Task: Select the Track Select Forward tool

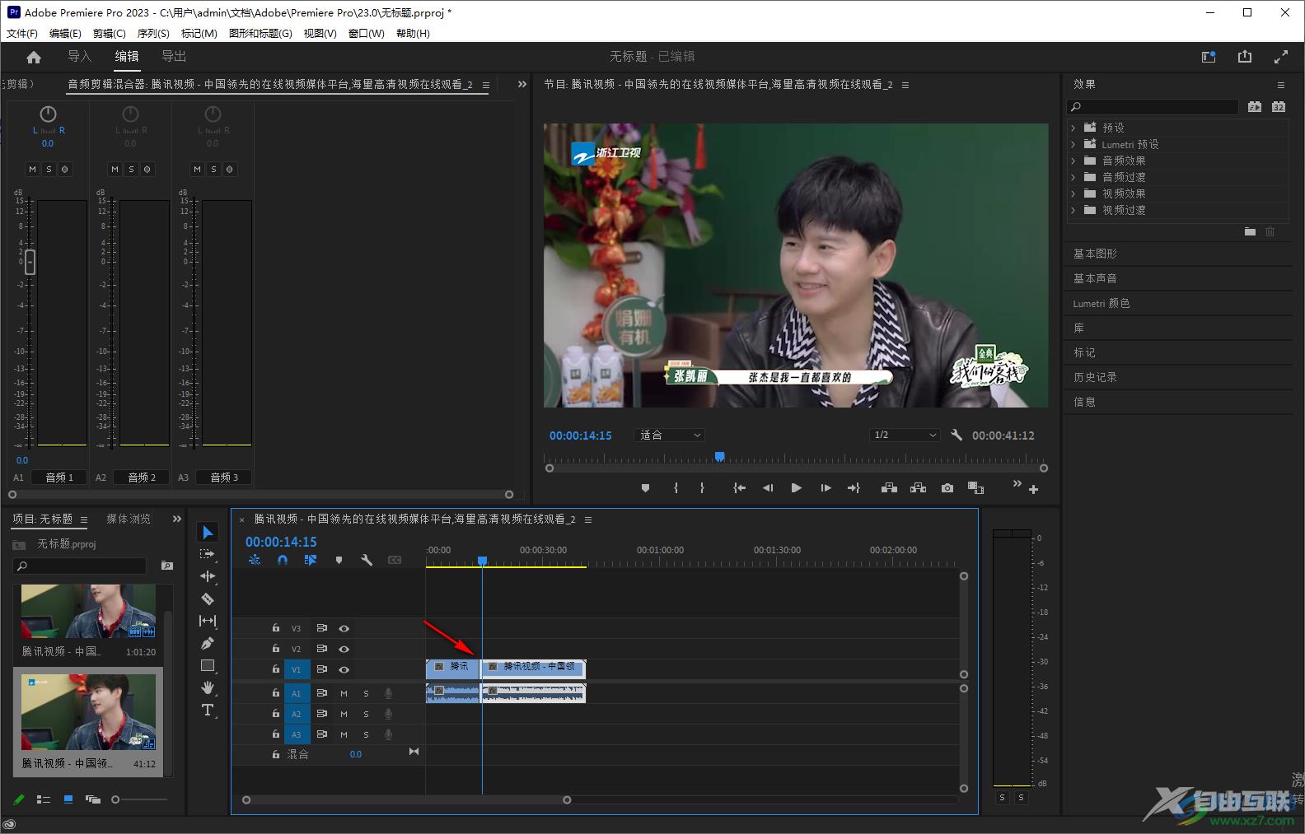Action: (208, 554)
